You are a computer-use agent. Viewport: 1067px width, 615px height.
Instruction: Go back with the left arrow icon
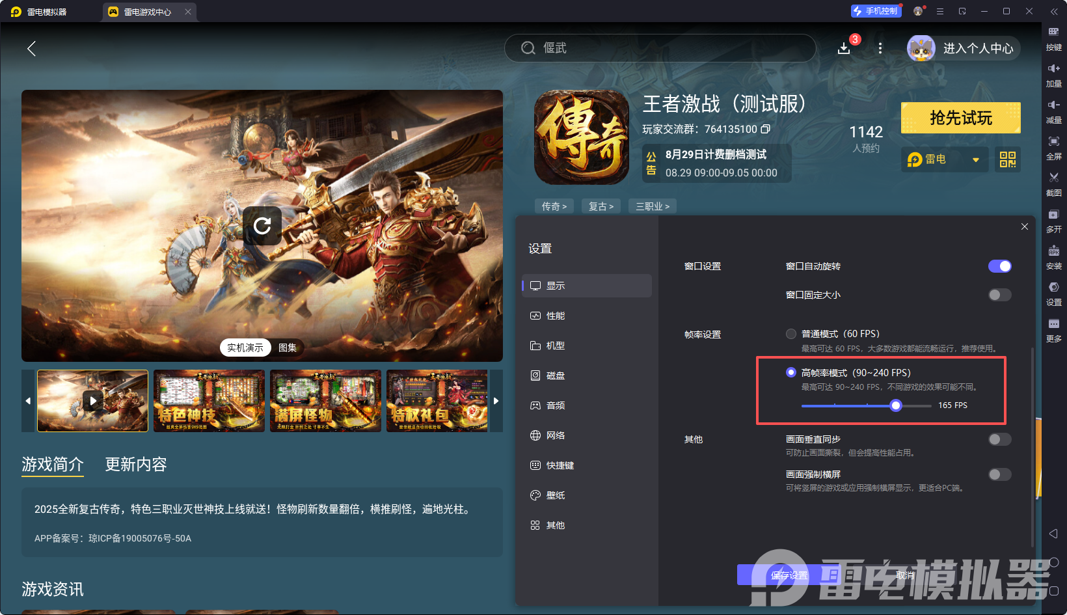click(x=31, y=48)
